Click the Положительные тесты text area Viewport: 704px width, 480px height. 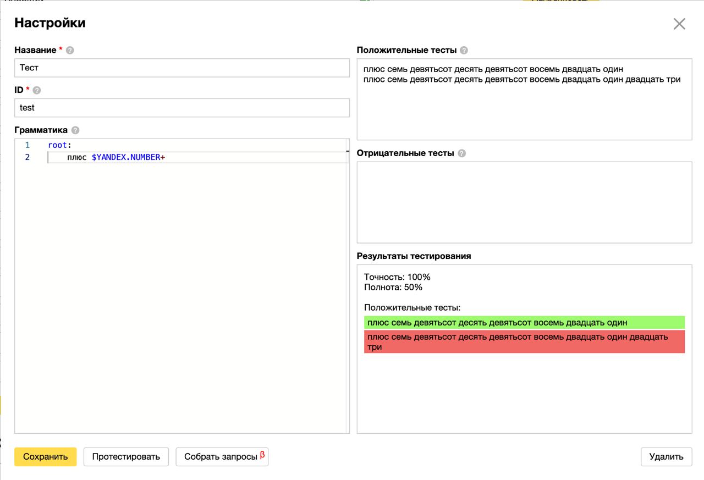[x=524, y=100]
